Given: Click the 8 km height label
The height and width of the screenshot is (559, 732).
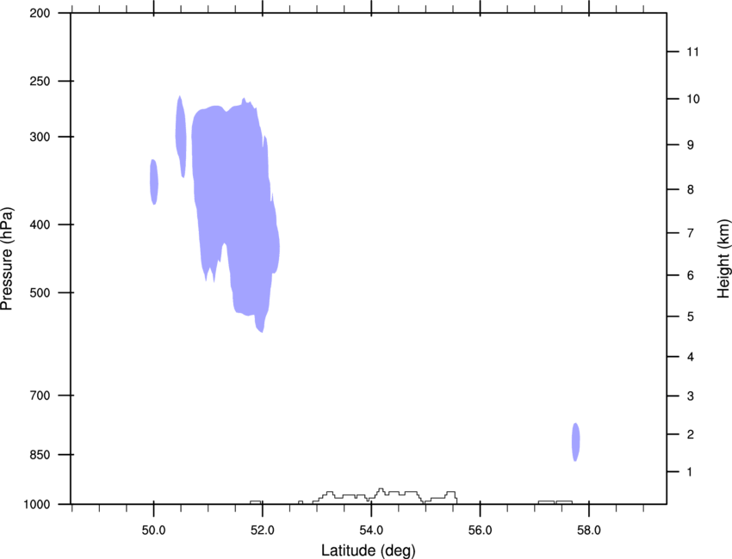Looking at the screenshot, I should 691,190.
